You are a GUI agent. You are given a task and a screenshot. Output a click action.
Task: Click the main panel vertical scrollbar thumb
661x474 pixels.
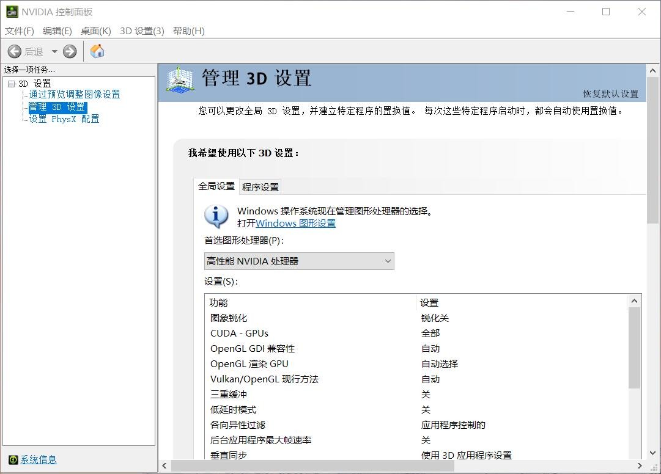pyautogui.click(x=652, y=151)
